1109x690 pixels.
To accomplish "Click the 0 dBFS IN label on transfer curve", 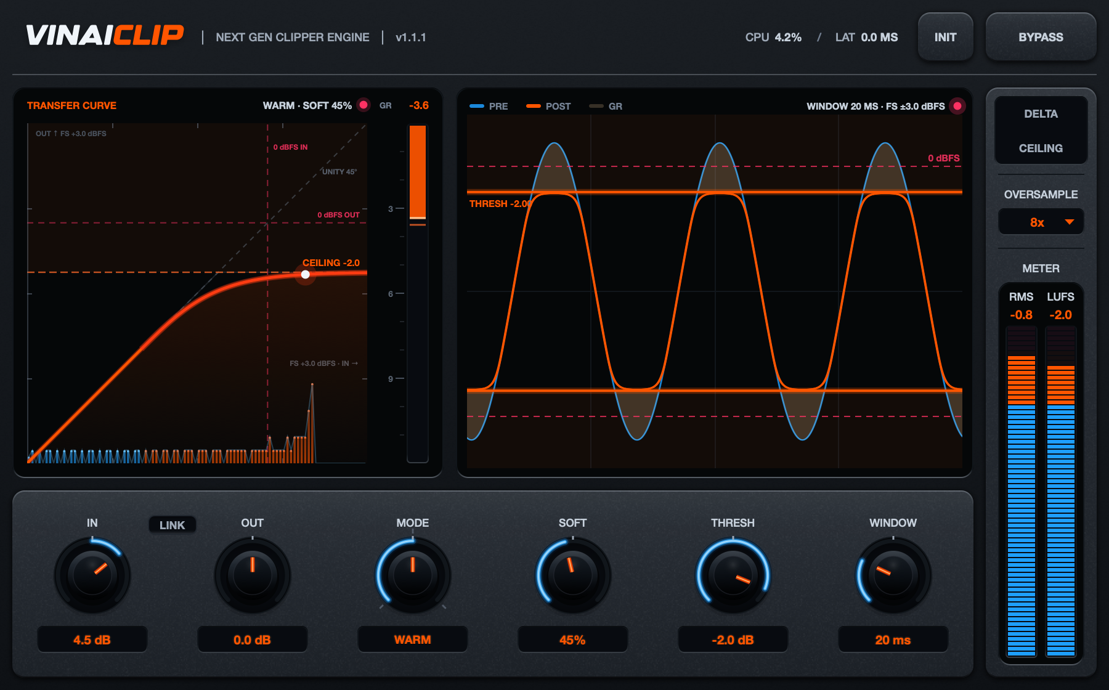I will (x=290, y=147).
